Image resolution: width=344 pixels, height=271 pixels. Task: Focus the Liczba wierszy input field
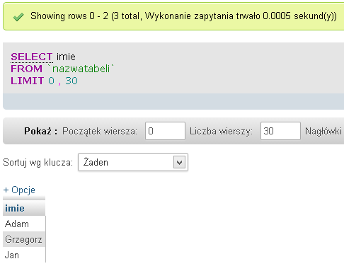point(280,131)
